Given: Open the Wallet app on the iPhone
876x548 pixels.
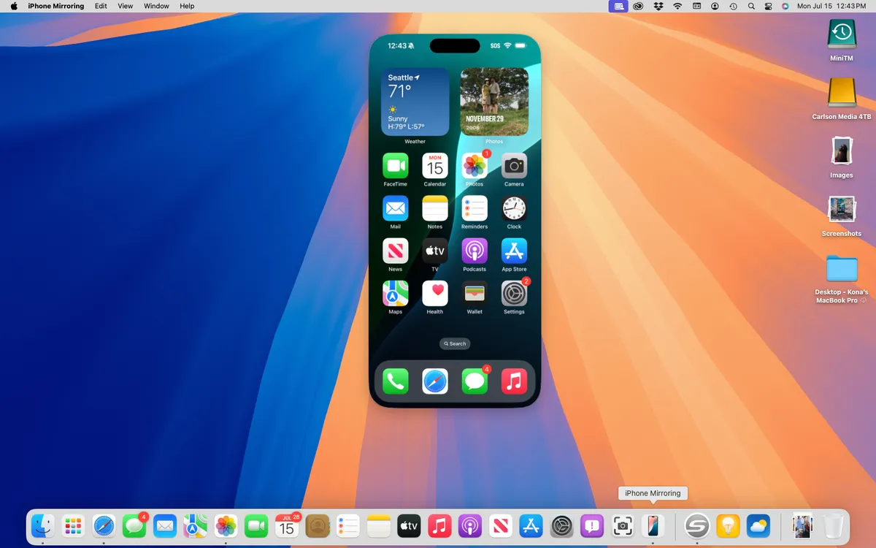Looking at the screenshot, I should pyautogui.click(x=474, y=293).
